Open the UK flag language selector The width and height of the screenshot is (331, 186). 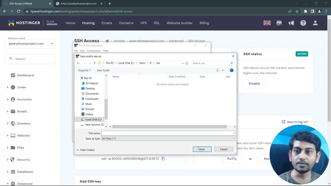(x=267, y=23)
